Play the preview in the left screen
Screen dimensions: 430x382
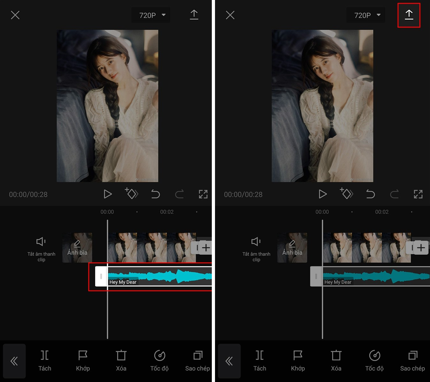coord(108,194)
